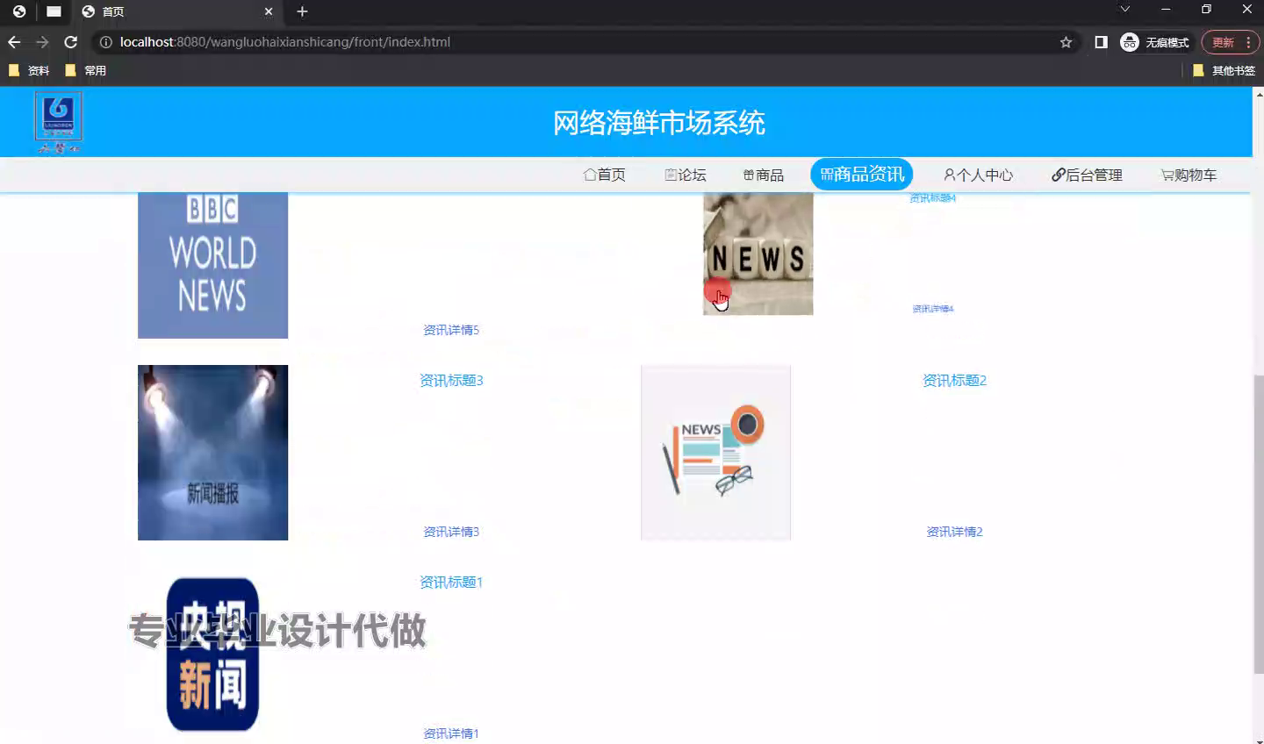Click the 新闻播报 spotlight thumbnail
This screenshot has width=1264, height=744.
(x=212, y=453)
